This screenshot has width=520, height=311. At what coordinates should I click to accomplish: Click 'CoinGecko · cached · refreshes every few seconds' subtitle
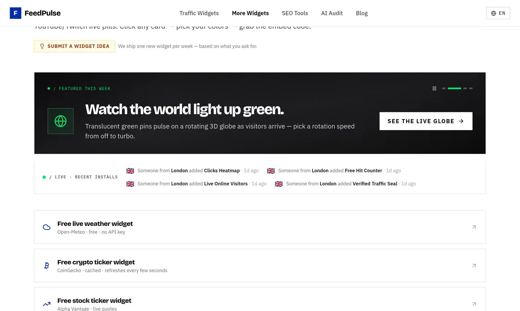click(x=112, y=271)
